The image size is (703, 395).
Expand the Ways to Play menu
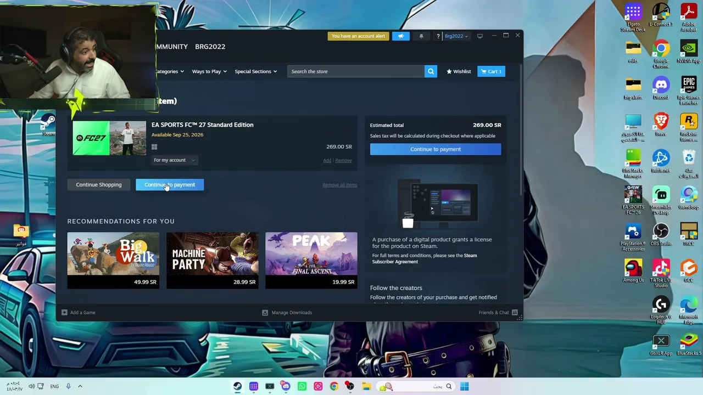[209, 71]
